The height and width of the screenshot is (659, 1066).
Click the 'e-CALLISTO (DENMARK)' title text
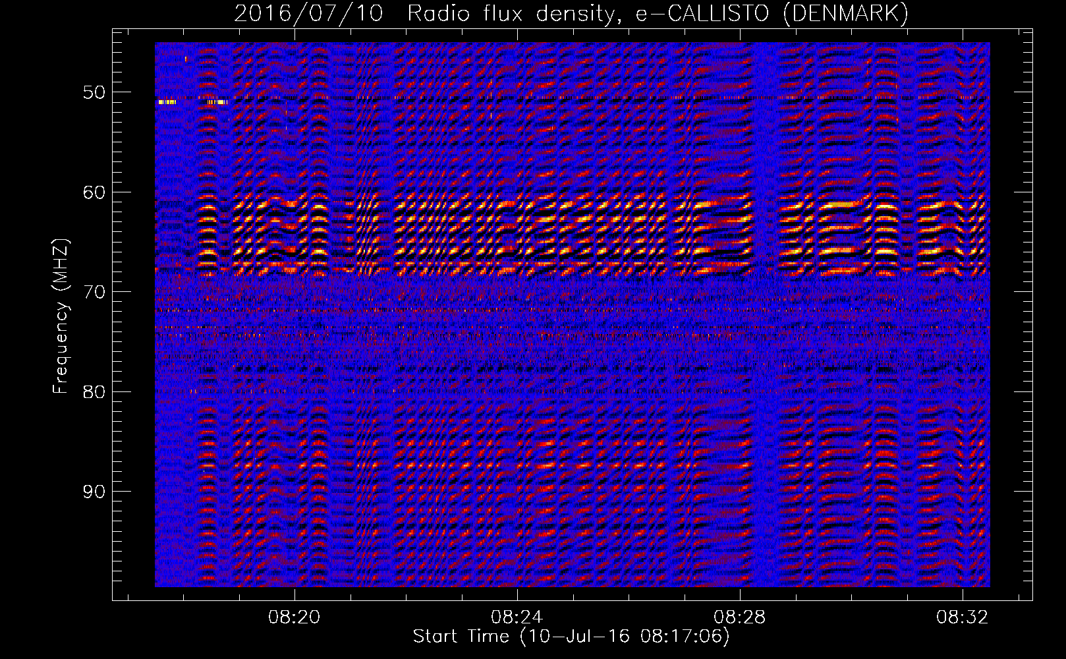[771, 14]
